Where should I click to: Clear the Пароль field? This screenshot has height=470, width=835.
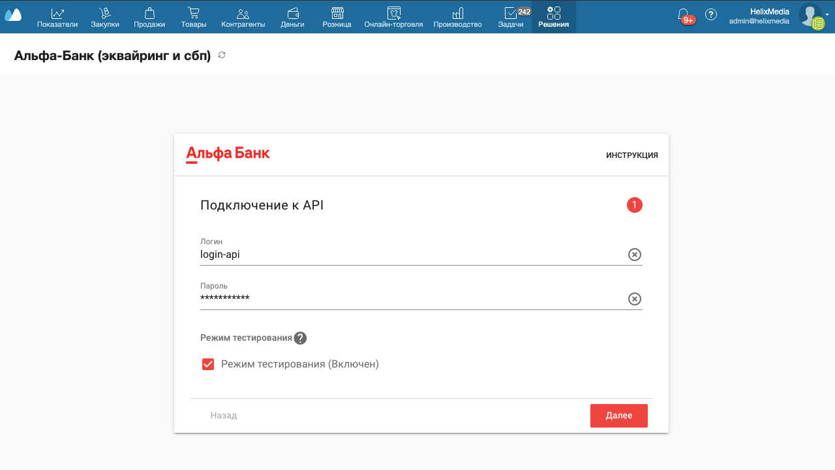(634, 299)
